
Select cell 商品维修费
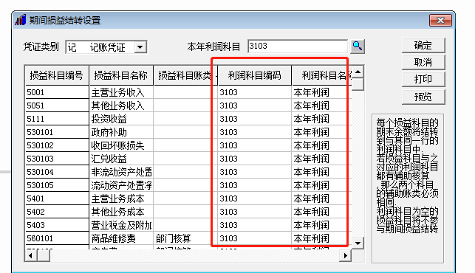(x=121, y=238)
